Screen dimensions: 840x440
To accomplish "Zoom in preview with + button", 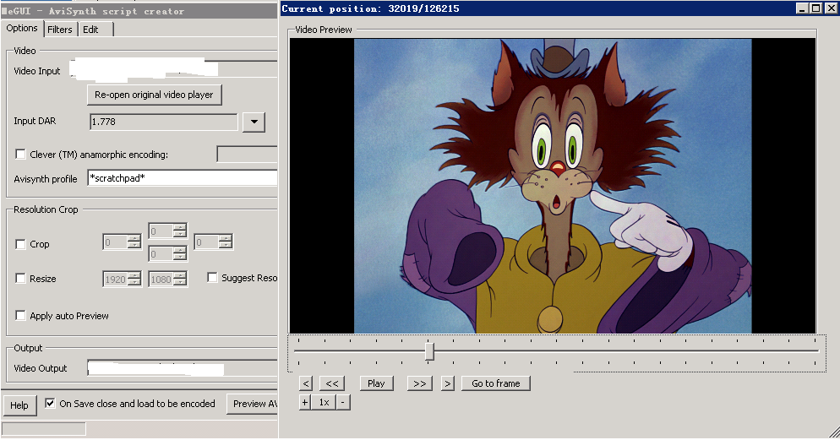I will click(305, 402).
